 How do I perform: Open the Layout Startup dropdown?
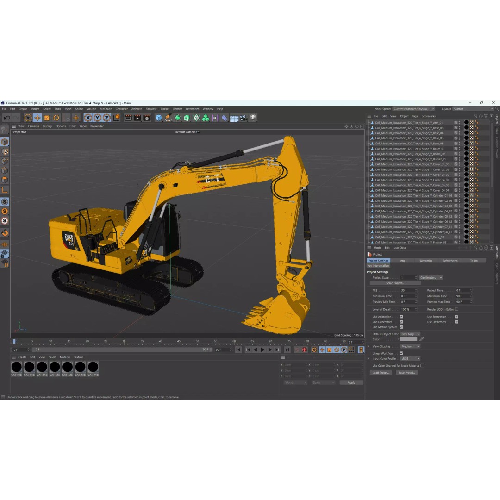(473, 109)
